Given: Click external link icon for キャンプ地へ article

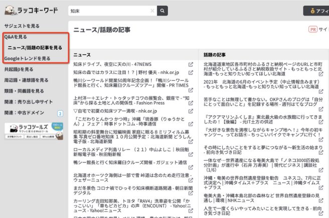Looking at the screenshot, I should click(x=321, y=140).
